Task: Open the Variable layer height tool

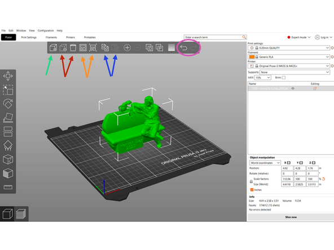Action: (172, 48)
